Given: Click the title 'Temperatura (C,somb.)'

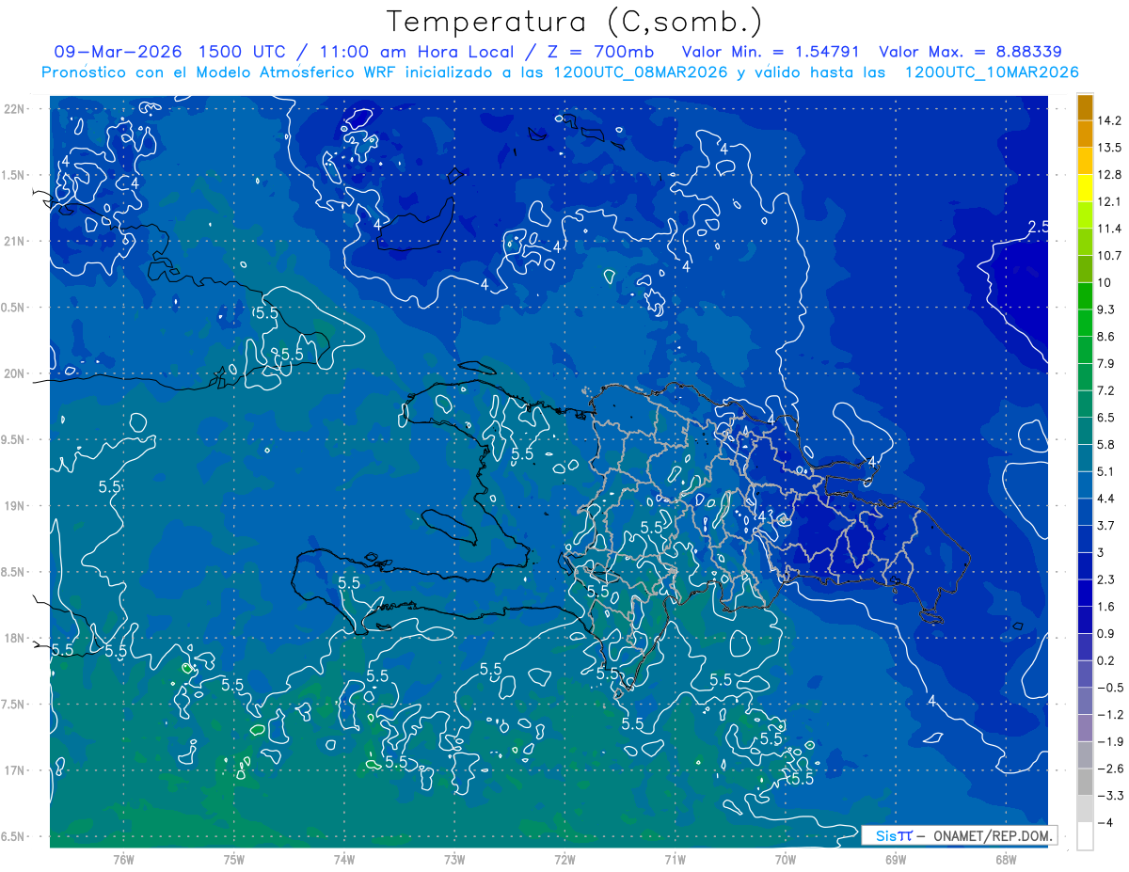Looking at the screenshot, I should pyautogui.click(x=575, y=22).
